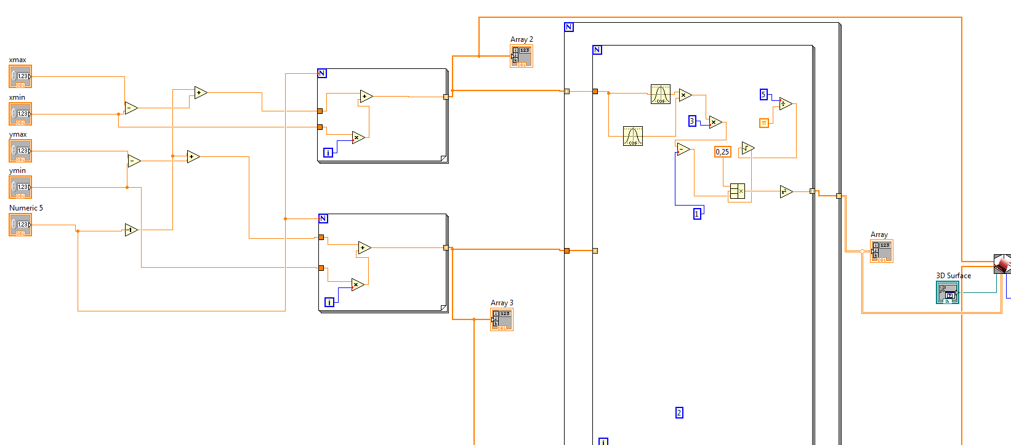Image resolution: width=1011 pixels, height=445 pixels.
Task: Click the ymax numeric control terminal
Action: click(x=20, y=151)
